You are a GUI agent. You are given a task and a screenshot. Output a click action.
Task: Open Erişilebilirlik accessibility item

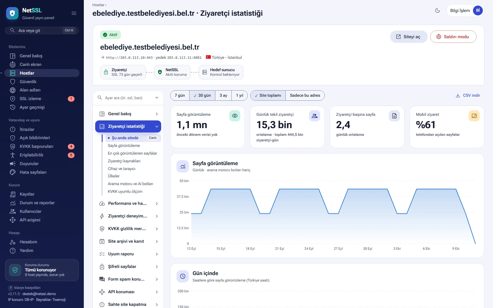[42, 155]
